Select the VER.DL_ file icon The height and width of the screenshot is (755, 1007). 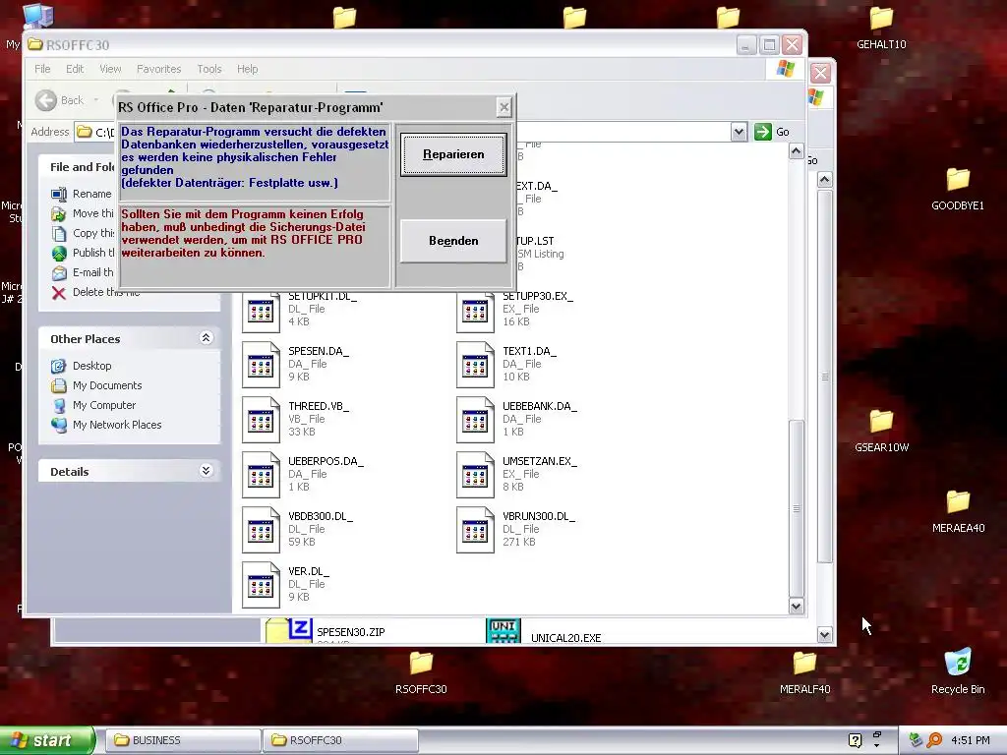pyautogui.click(x=261, y=586)
